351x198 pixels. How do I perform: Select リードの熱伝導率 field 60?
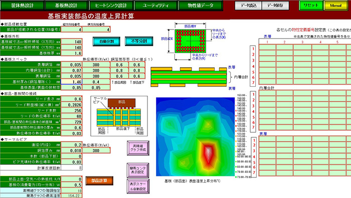(x=71, y=116)
